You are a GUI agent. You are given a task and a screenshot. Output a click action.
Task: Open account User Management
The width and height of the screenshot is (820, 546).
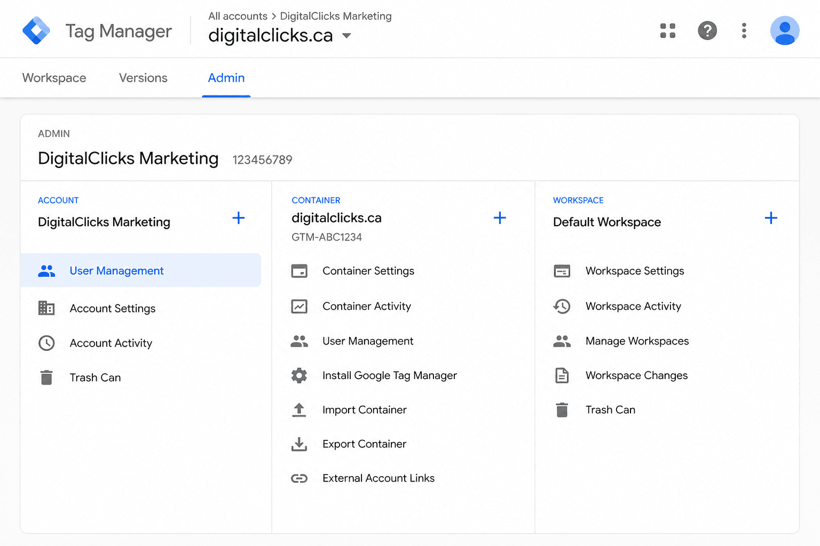(x=140, y=270)
